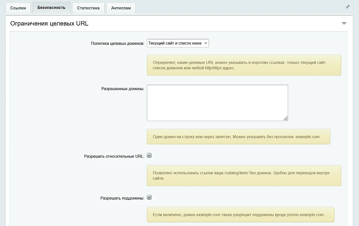Screen dimensions: 359x226
Task: Open the Политика целевых доменов dropdown
Action: (x=178, y=43)
